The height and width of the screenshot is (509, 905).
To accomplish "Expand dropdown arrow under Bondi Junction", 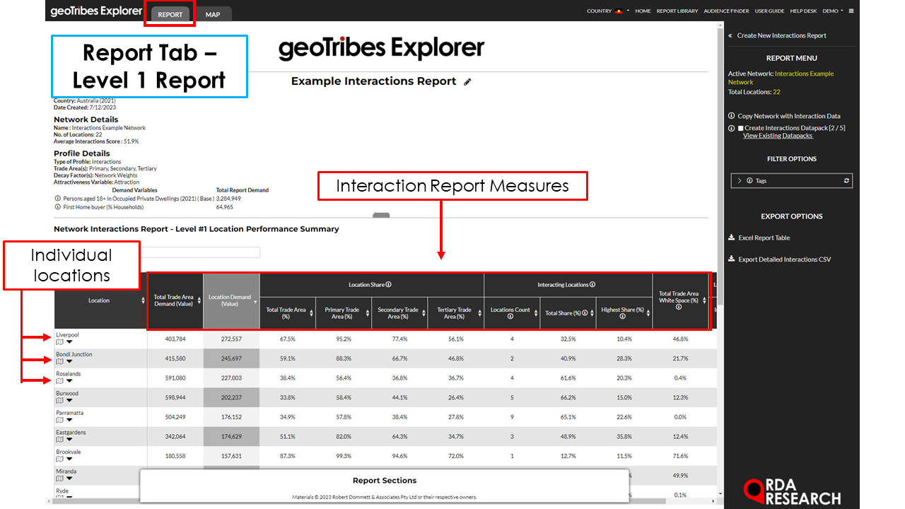I will click(69, 362).
